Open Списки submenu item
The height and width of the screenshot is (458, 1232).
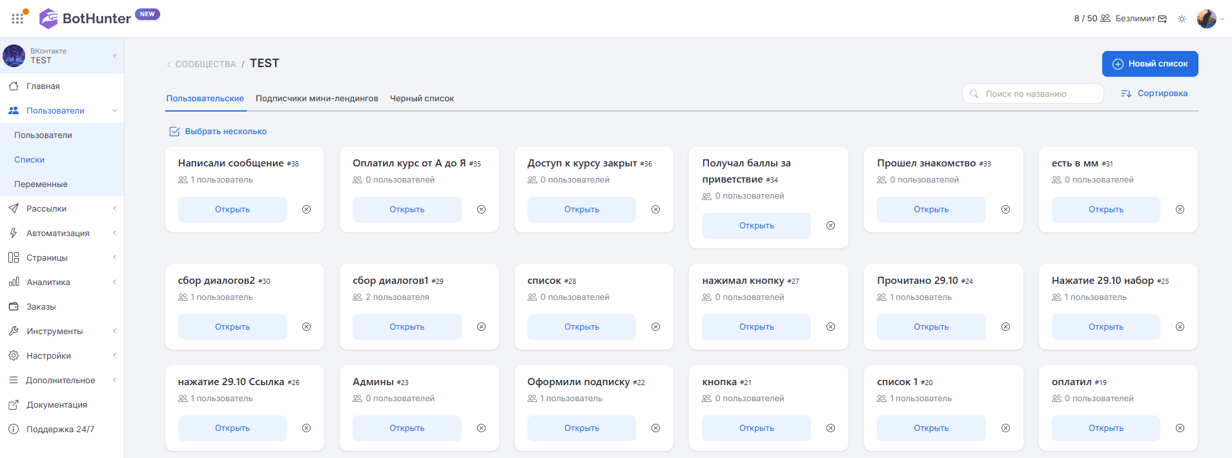coord(30,159)
